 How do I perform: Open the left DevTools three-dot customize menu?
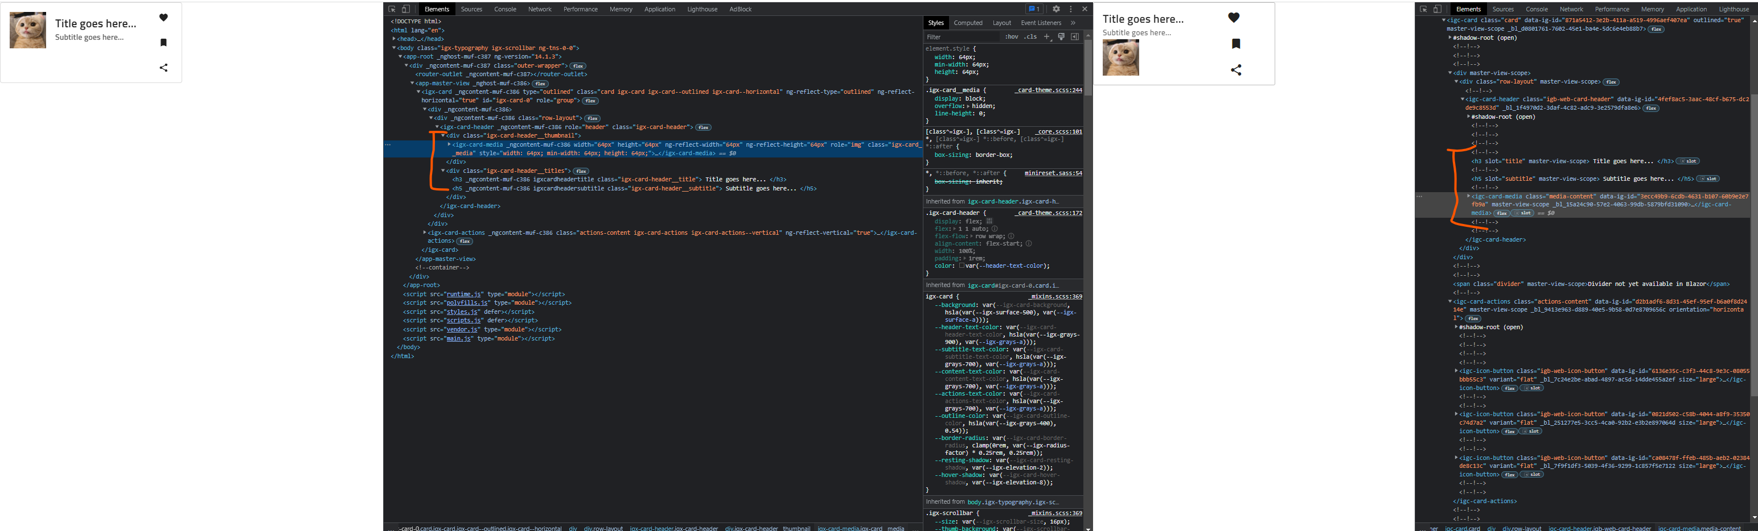(x=1071, y=9)
